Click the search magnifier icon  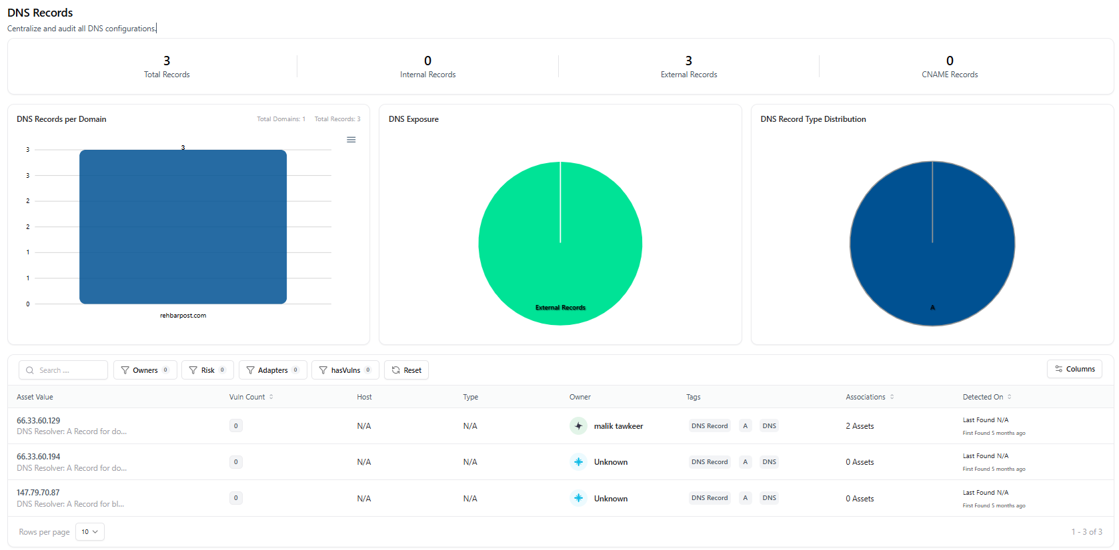[30, 370]
